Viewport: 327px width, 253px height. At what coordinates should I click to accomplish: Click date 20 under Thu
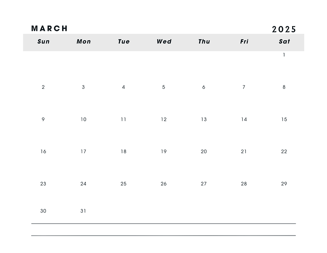pos(204,151)
